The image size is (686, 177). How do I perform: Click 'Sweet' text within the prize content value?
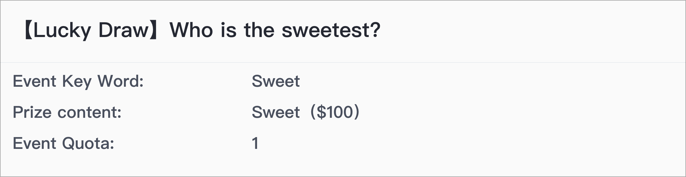click(276, 112)
